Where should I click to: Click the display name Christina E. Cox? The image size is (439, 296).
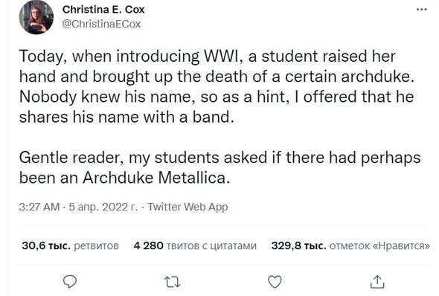tap(103, 10)
